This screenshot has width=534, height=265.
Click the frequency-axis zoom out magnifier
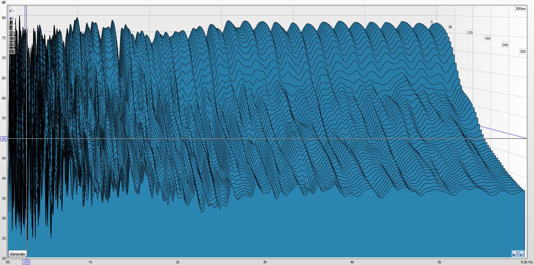coord(515,253)
